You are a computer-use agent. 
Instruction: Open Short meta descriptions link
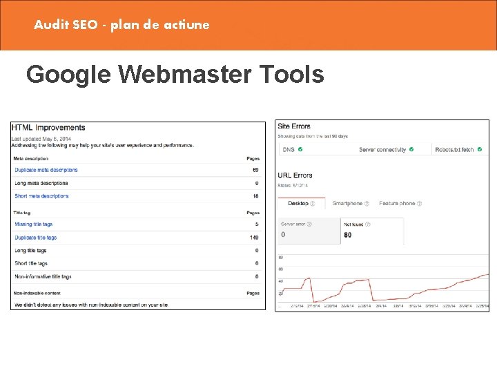41,196
